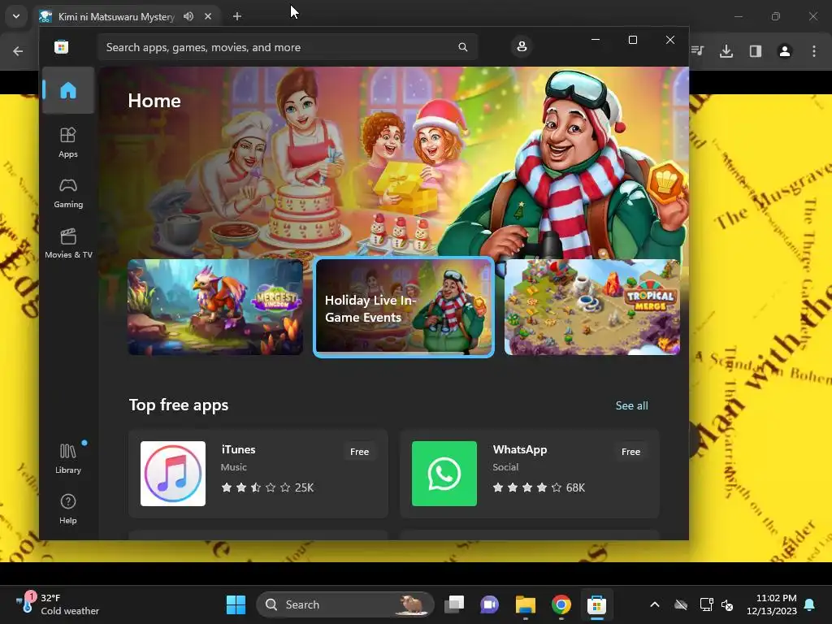Click the Music category label under iTunes
The height and width of the screenshot is (624, 832).
click(x=234, y=467)
